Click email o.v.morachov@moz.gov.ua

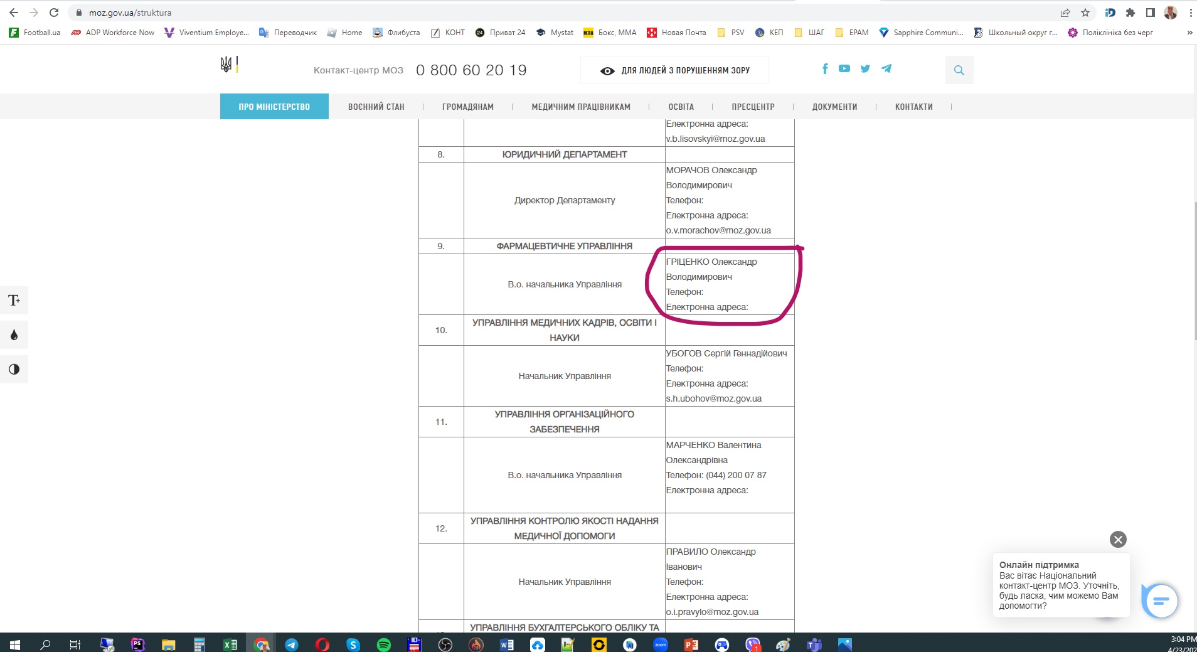pos(718,230)
